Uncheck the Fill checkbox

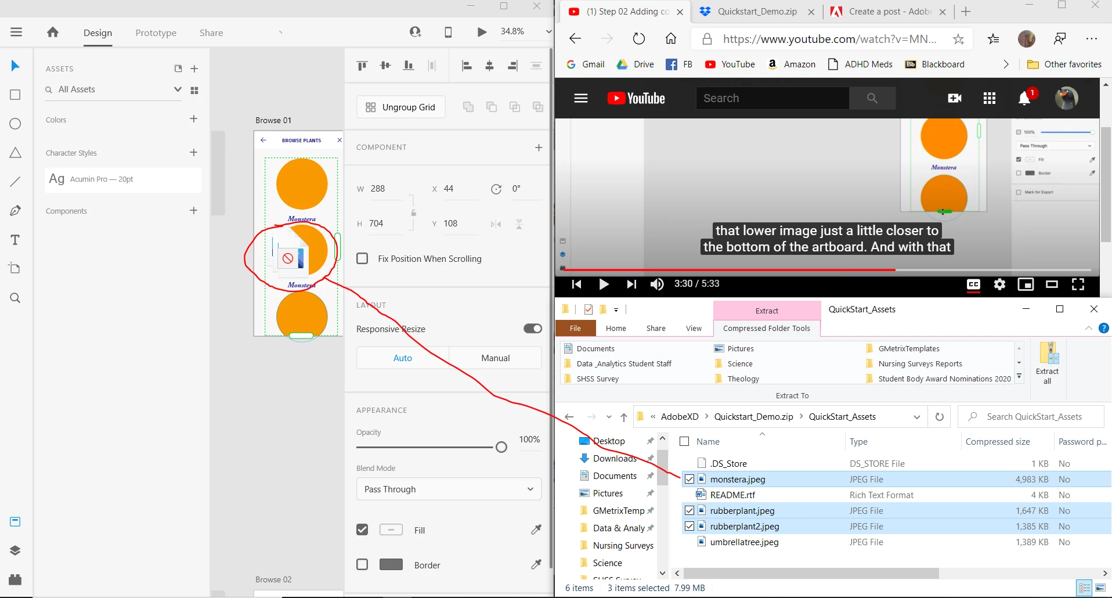click(362, 529)
